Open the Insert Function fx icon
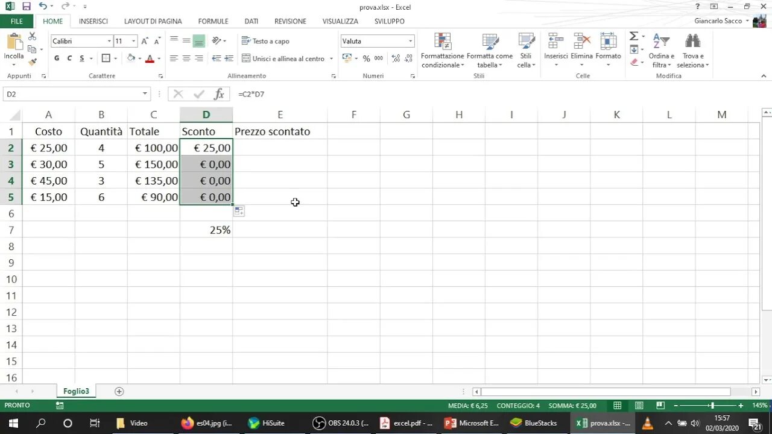 (x=219, y=94)
